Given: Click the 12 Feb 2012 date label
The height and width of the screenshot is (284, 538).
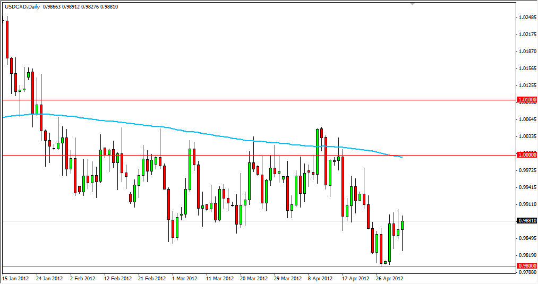Looking at the screenshot, I should pyautogui.click(x=117, y=278).
